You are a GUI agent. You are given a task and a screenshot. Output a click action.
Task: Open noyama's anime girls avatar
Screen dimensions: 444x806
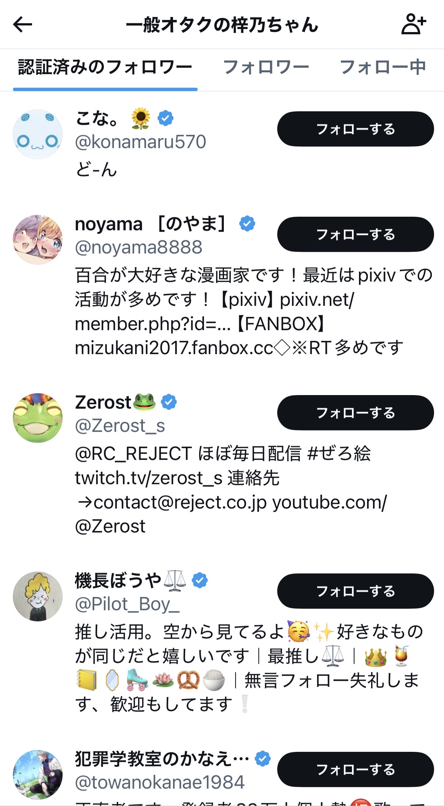(x=38, y=240)
